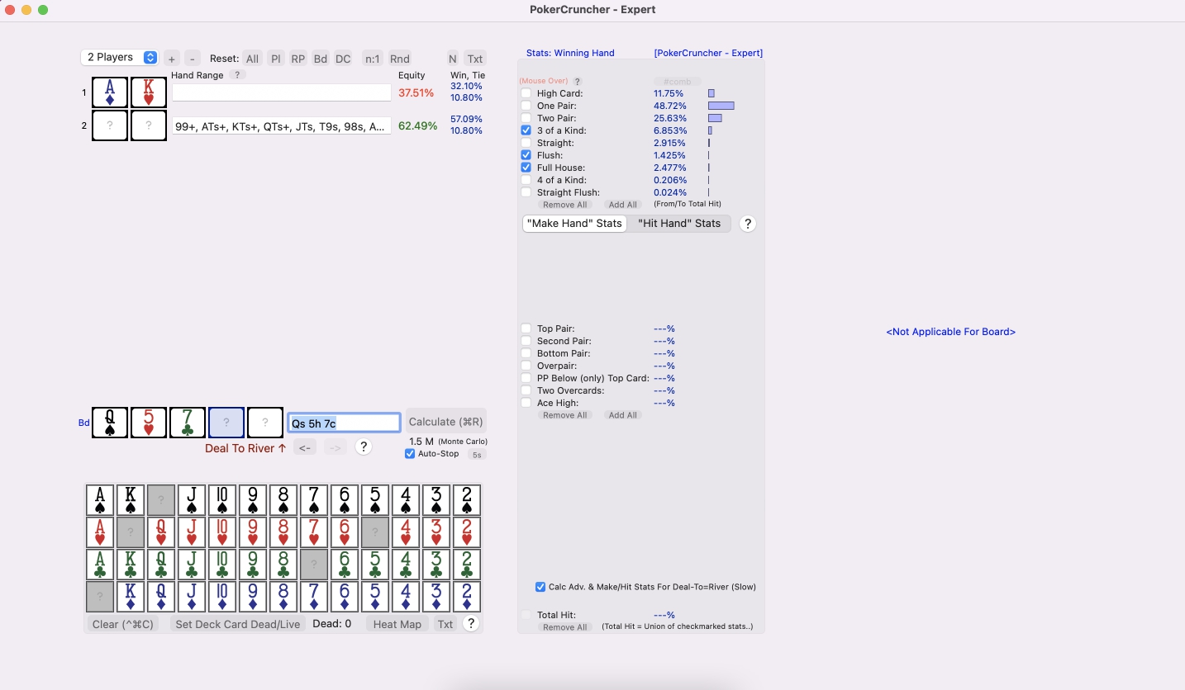Image resolution: width=1185 pixels, height=690 pixels.
Task: Pick the Queen of diamonds from the deck
Action: 161,597
